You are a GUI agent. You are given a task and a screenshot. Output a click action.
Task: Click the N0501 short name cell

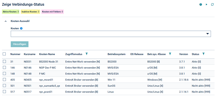tap(28, 86)
